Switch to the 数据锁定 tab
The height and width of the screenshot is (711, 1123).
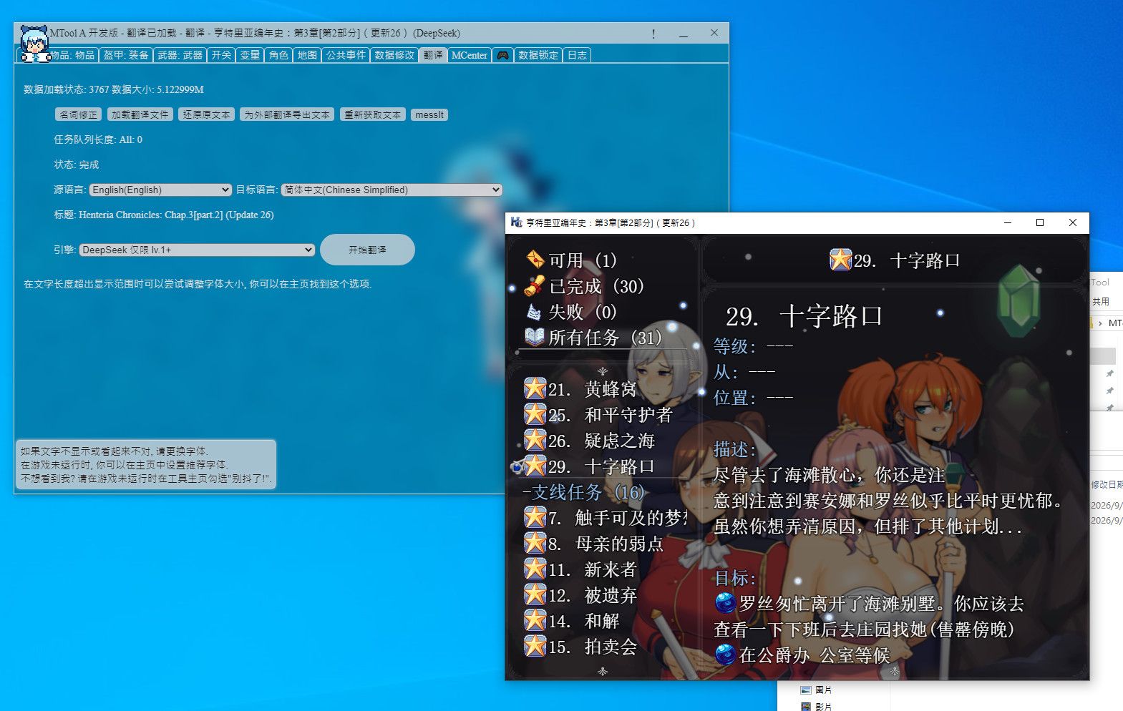pyautogui.click(x=538, y=55)
